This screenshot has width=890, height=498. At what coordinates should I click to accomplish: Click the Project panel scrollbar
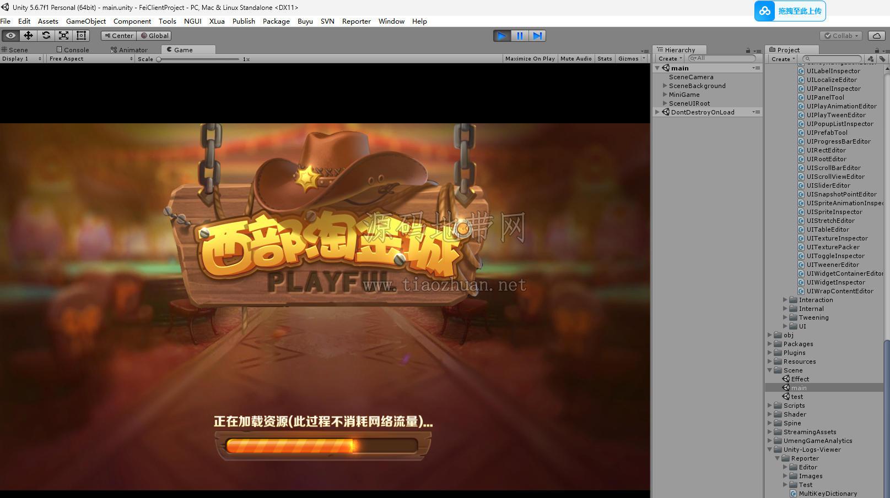pyautogui.click(x=887, y=418)
